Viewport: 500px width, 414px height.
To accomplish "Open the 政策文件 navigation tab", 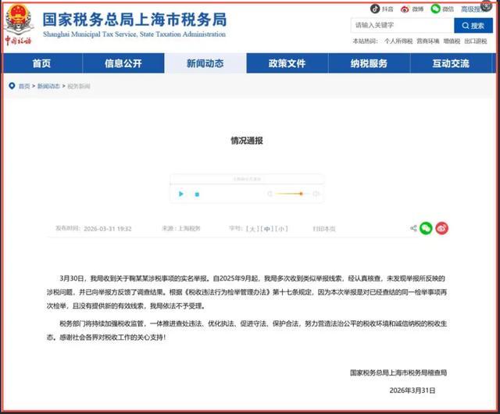I will coord(287,63).
